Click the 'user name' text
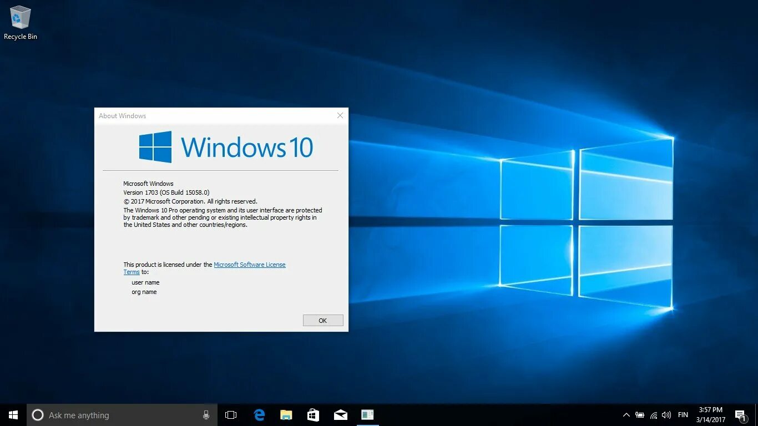This screenshot has width=758, height=426. click(145, 282)
